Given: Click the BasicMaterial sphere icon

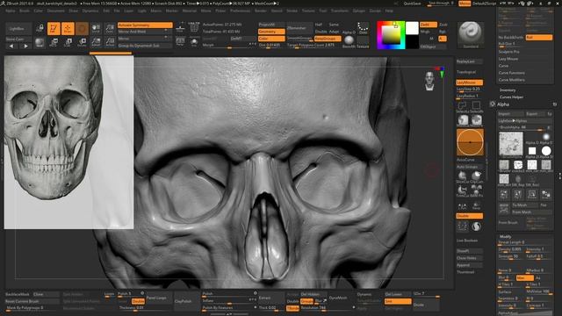Looking at the screenshot, I should pos(349,40).
